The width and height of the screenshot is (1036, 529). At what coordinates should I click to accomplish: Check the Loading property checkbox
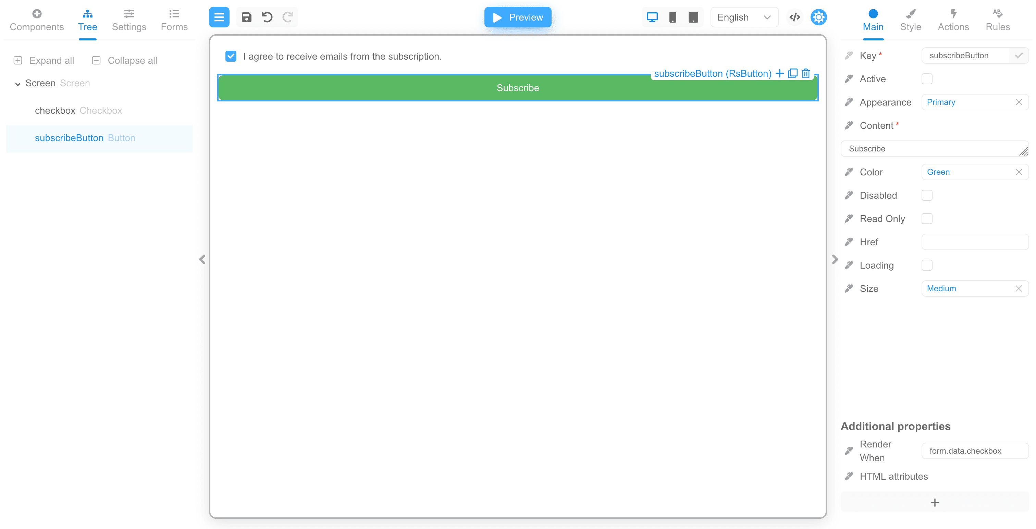click(x=927, y=266)
